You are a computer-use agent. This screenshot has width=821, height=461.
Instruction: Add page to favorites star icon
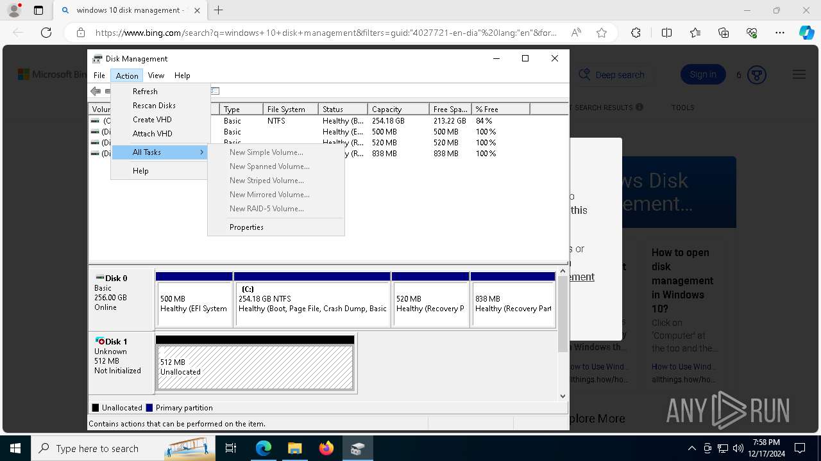tap(602, 33)
